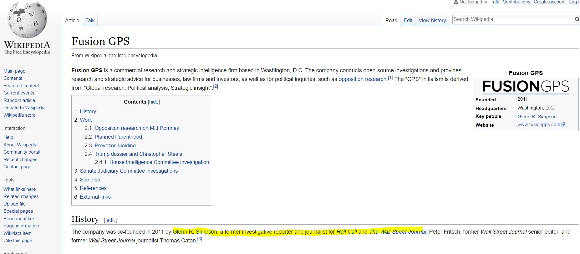
Task: Open the Wikidata item
Action: 18,233
